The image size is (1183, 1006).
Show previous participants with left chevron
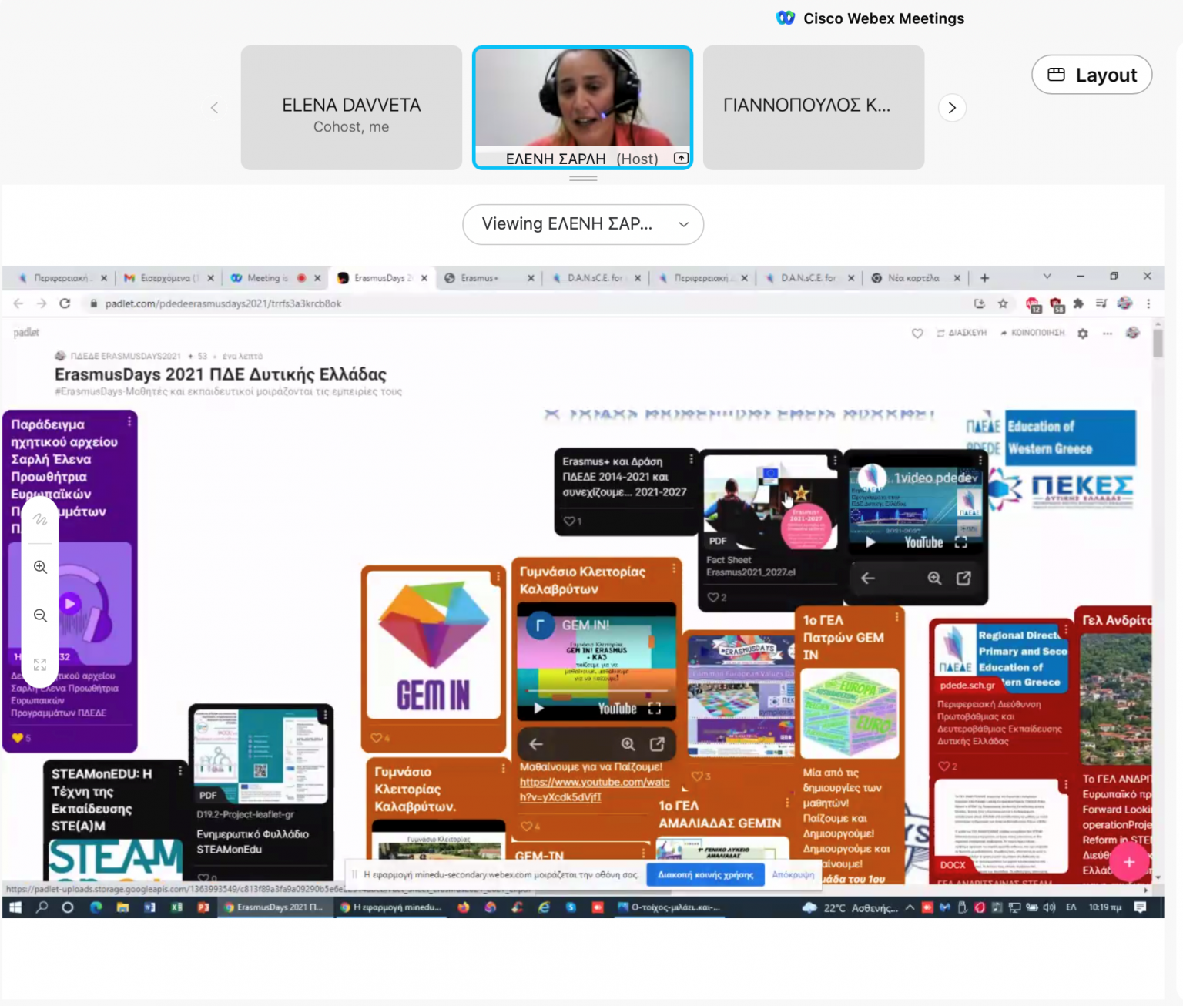coord(214,108)
